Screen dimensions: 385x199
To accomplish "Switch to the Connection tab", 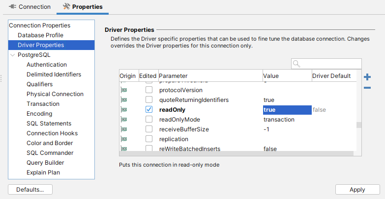I will coord(30,7).
